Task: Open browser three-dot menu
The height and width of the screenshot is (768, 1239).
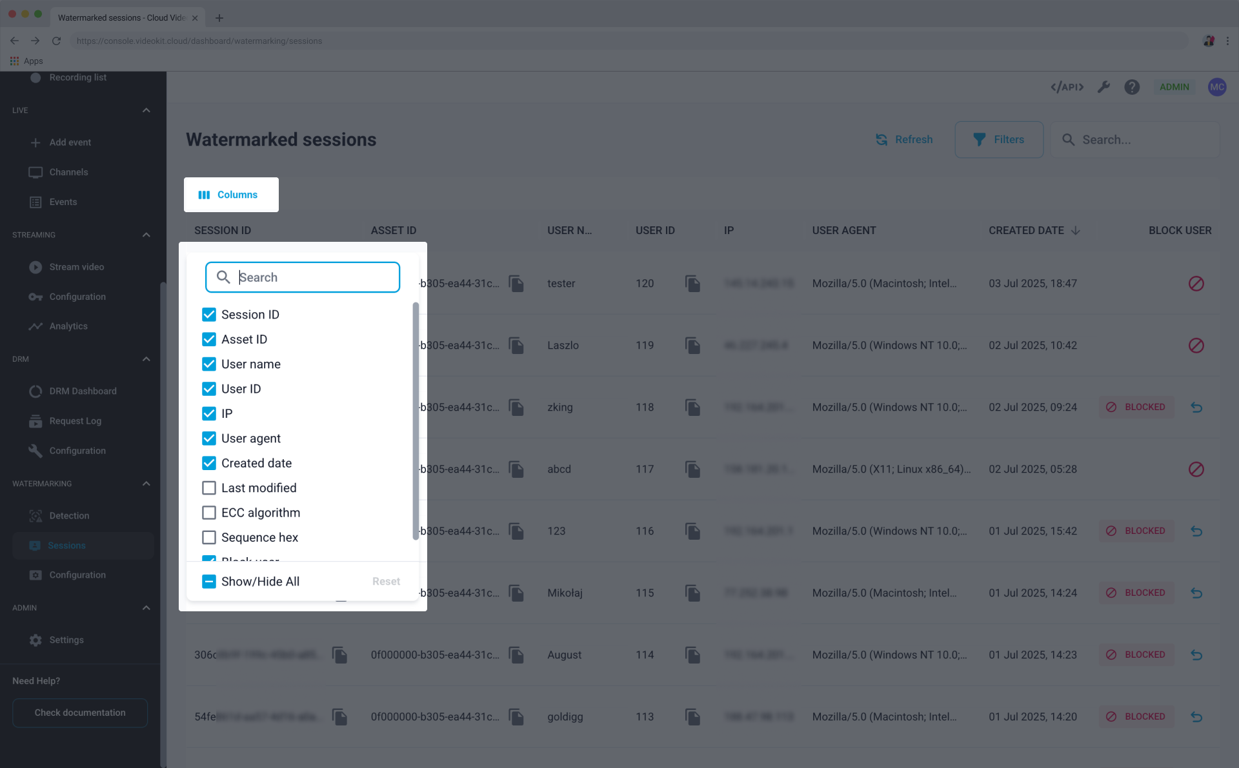Action: [1227, 41]
